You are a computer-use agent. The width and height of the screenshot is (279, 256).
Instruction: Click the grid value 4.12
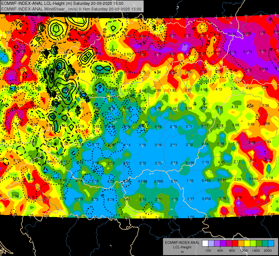click(219, 89)
